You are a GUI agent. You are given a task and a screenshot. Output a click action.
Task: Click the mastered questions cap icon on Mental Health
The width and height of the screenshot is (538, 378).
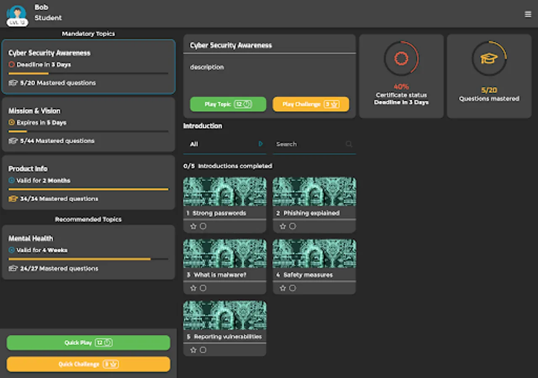[13, 269]
